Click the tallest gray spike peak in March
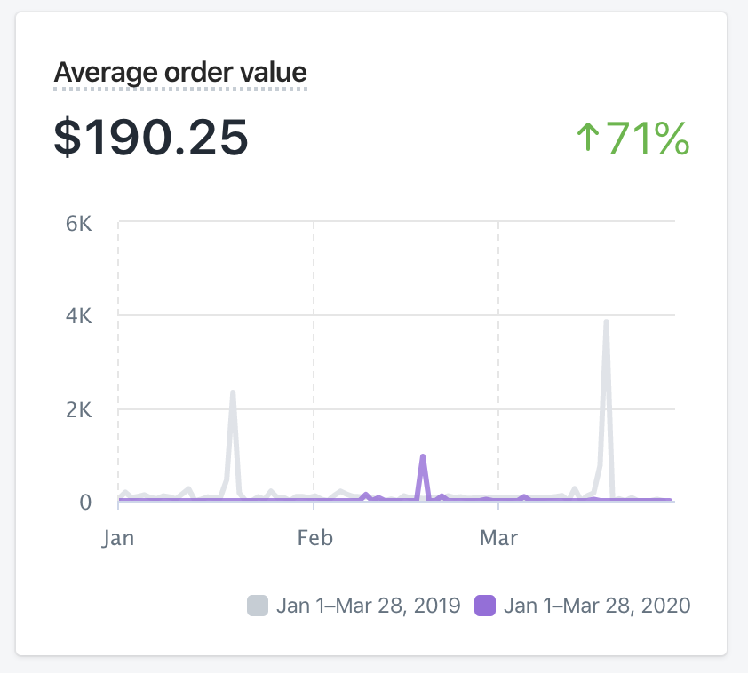 [606, 321]
